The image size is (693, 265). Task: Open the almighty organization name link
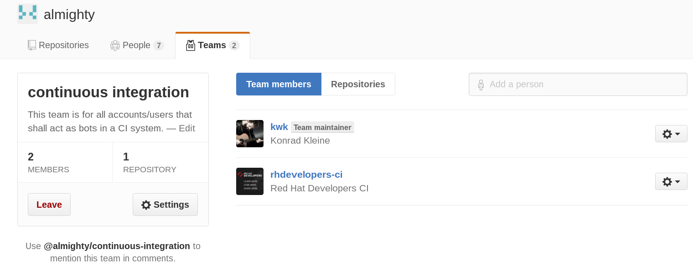pos(69,15)
